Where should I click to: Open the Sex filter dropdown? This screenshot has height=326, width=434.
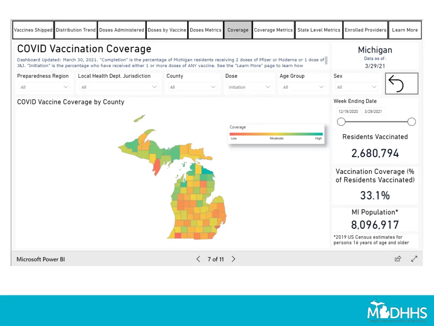(x=356, y=87)
